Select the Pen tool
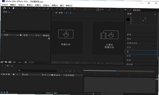Image resolution: width=159 pixels, height=95 pixels. pos(48,9)
